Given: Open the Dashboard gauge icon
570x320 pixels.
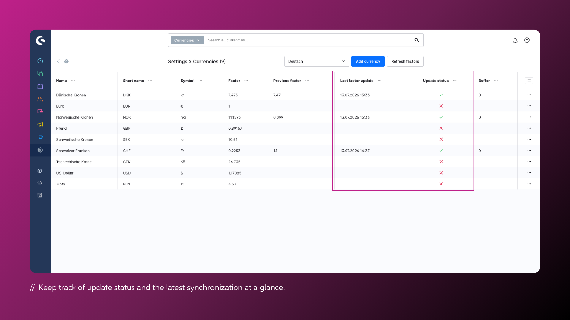Looking at the screenshot, I should [x=40, y=61].
